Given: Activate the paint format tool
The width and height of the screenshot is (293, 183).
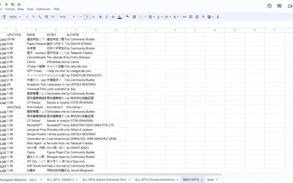Looking at the screenshot, I should (4, 17).
